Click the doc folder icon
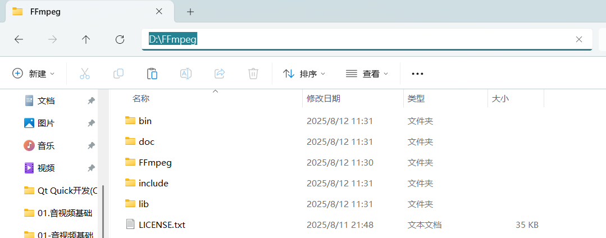 click(x=130, y=141)
